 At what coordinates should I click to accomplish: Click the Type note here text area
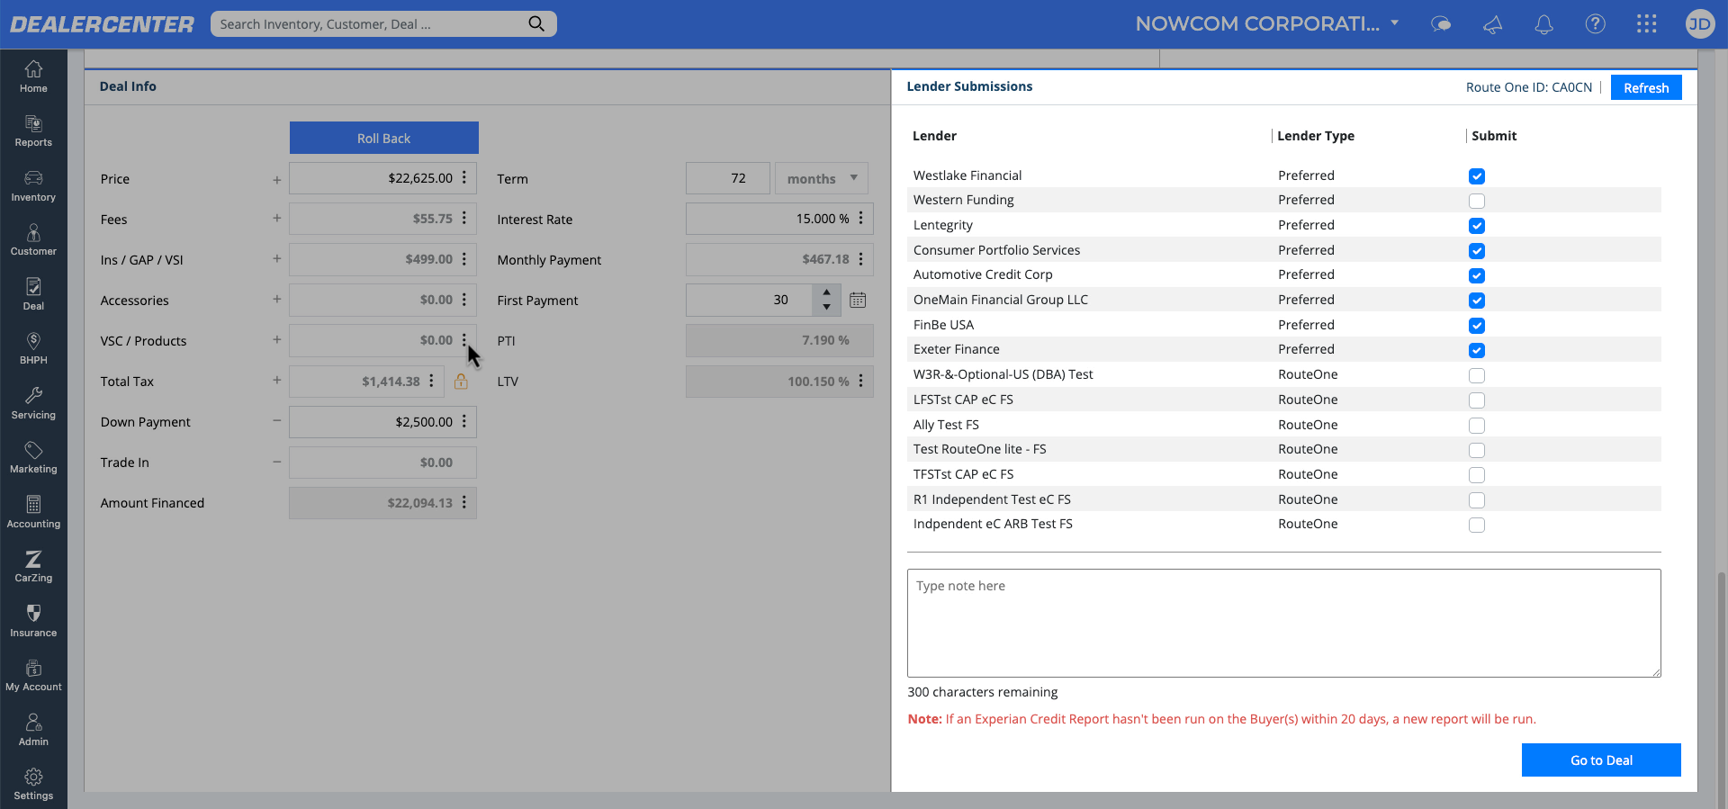(x=1284, y=623)
